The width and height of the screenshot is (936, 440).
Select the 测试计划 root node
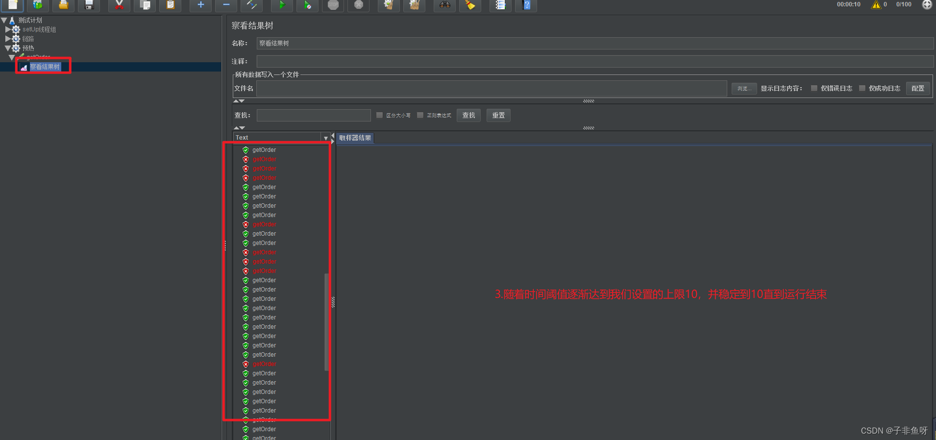click(x=30, y=21)
